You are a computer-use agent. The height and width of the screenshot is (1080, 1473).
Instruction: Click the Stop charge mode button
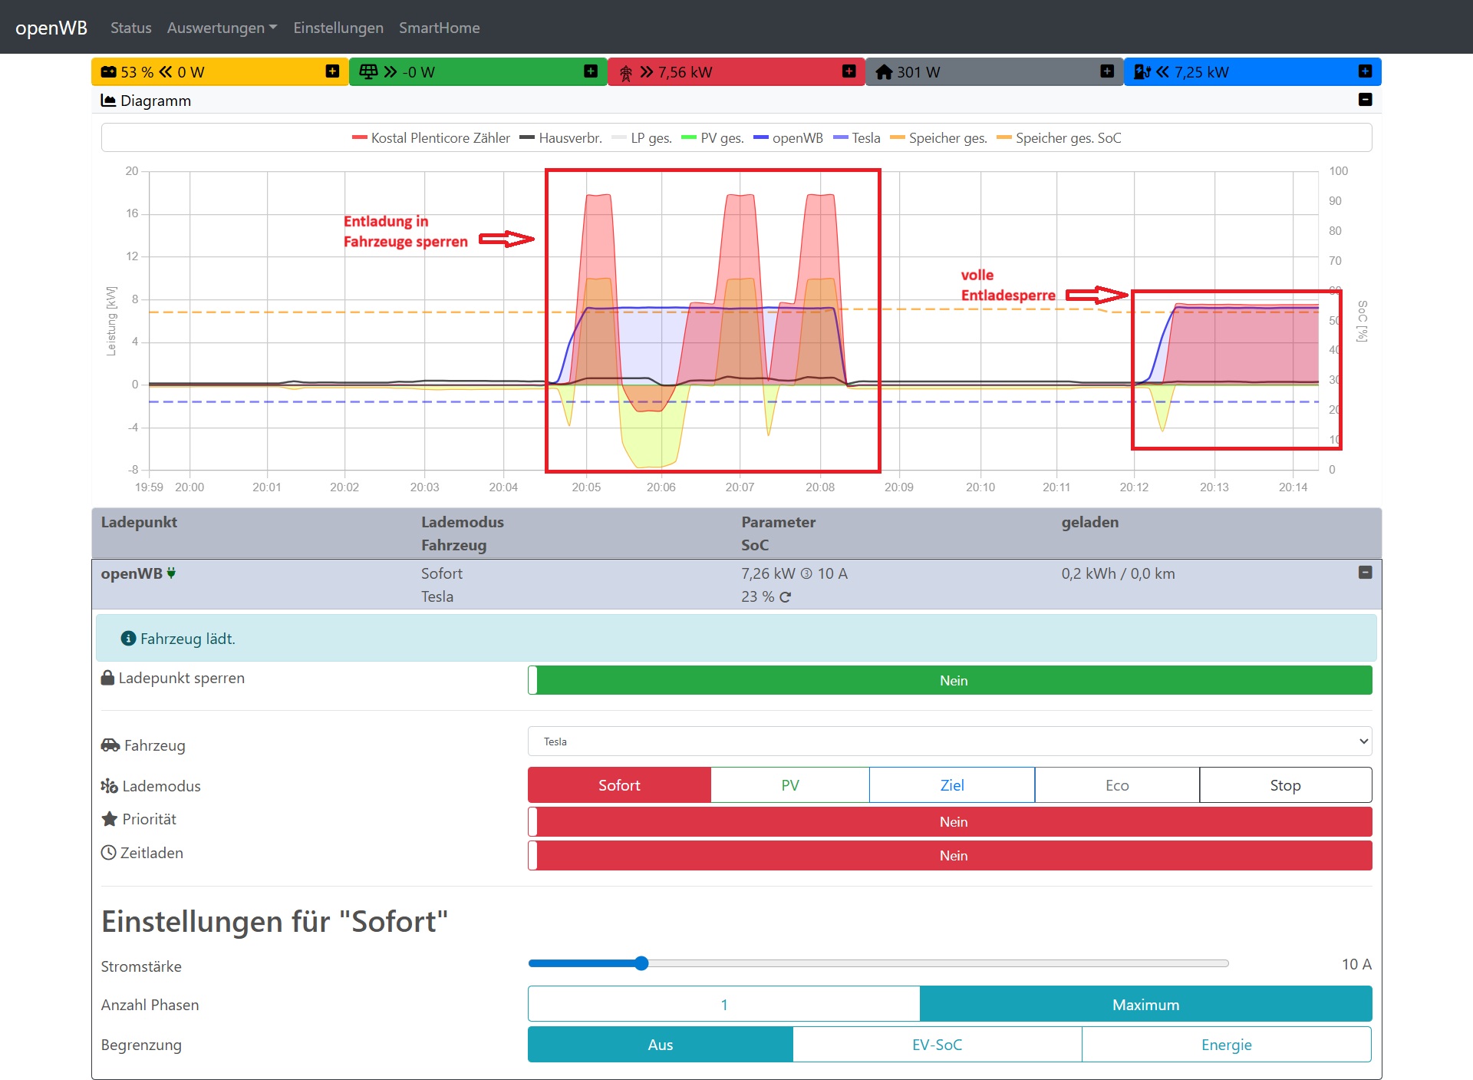pos(1285,785)
